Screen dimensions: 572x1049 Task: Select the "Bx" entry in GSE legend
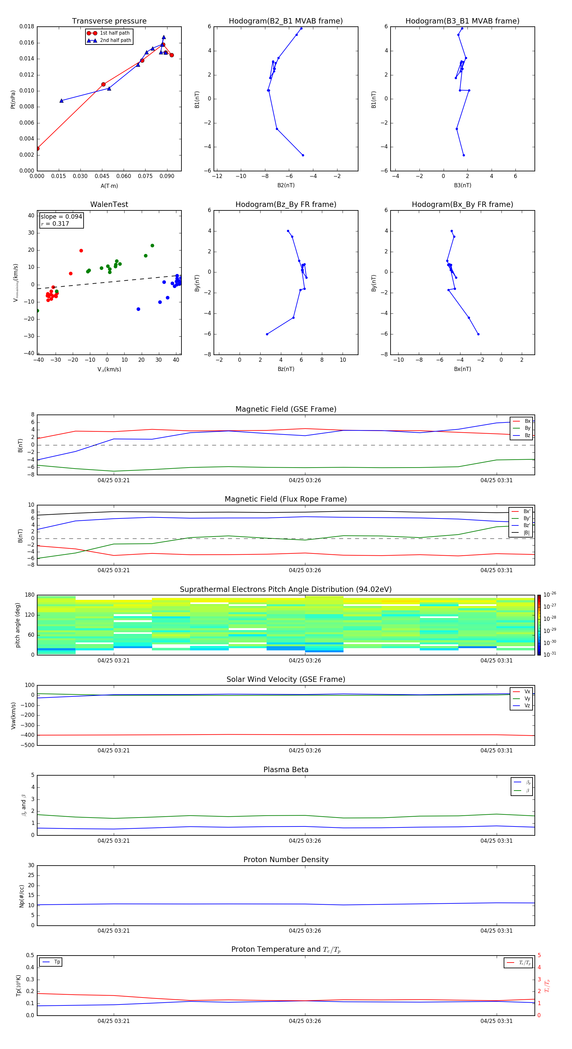pos(521,421)
